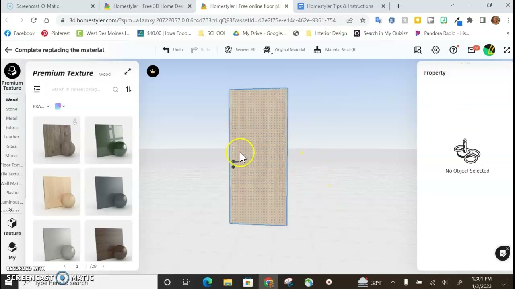The width and height of the screenshot is (515, 289).
Task: Select the Luminous category
Action: [x=12, y=202]
